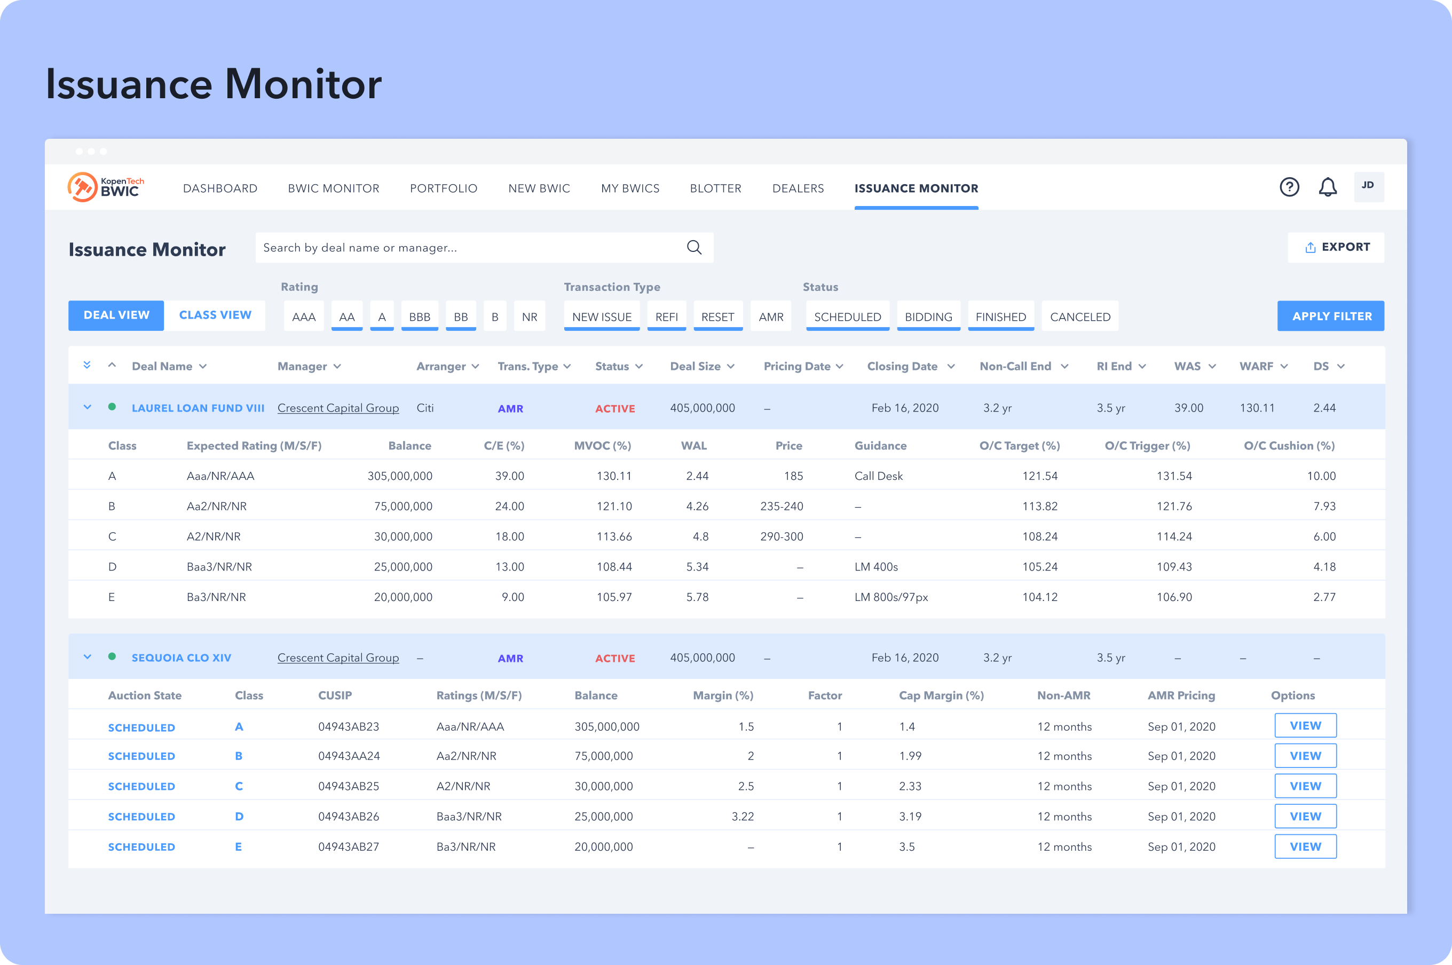Image resolution: width=1452 pixels, height=965 pixels.
Task: Click the deal name search field
Action: pos(468,248)
